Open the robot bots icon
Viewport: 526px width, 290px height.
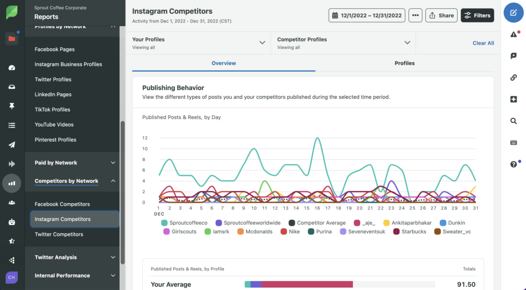point(12,222)
